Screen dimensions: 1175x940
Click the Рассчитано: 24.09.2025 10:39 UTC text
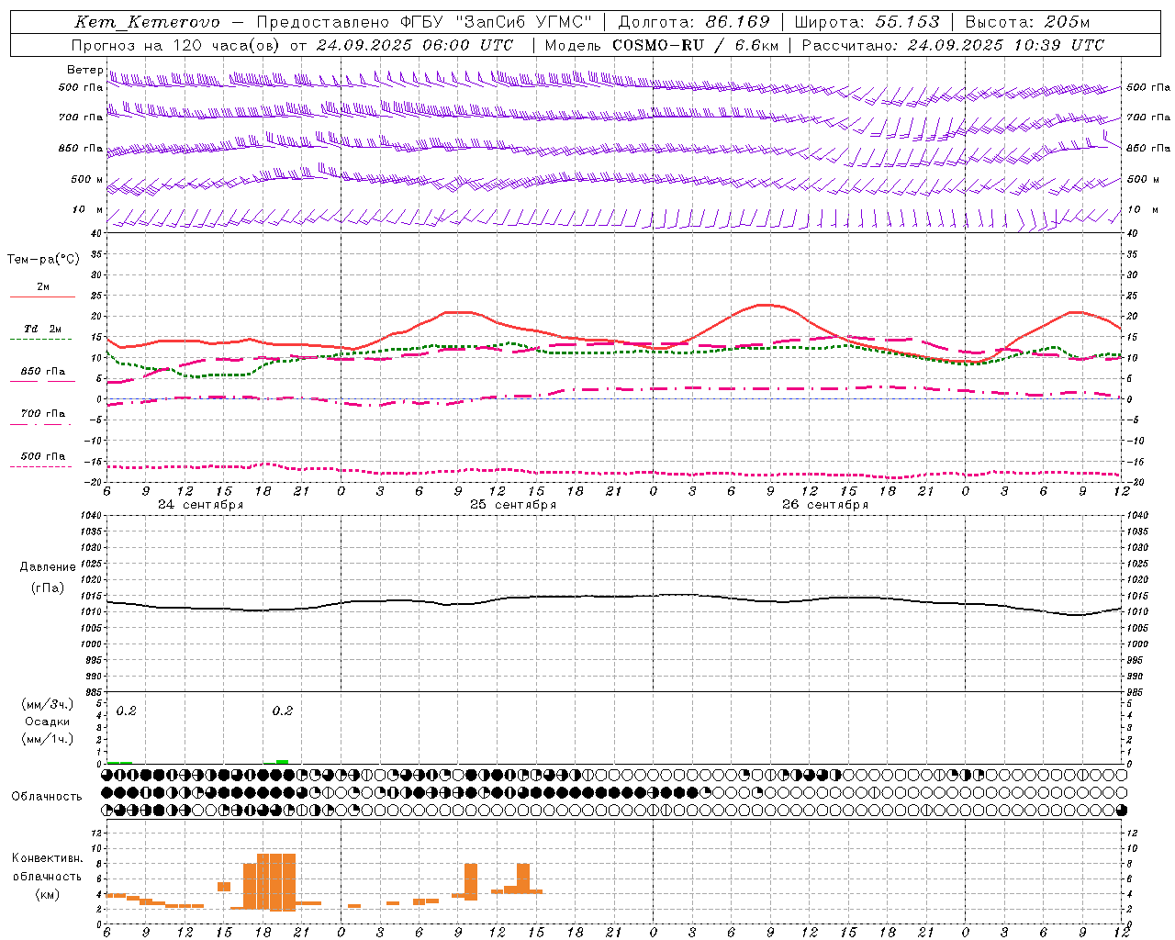[953, 45]
